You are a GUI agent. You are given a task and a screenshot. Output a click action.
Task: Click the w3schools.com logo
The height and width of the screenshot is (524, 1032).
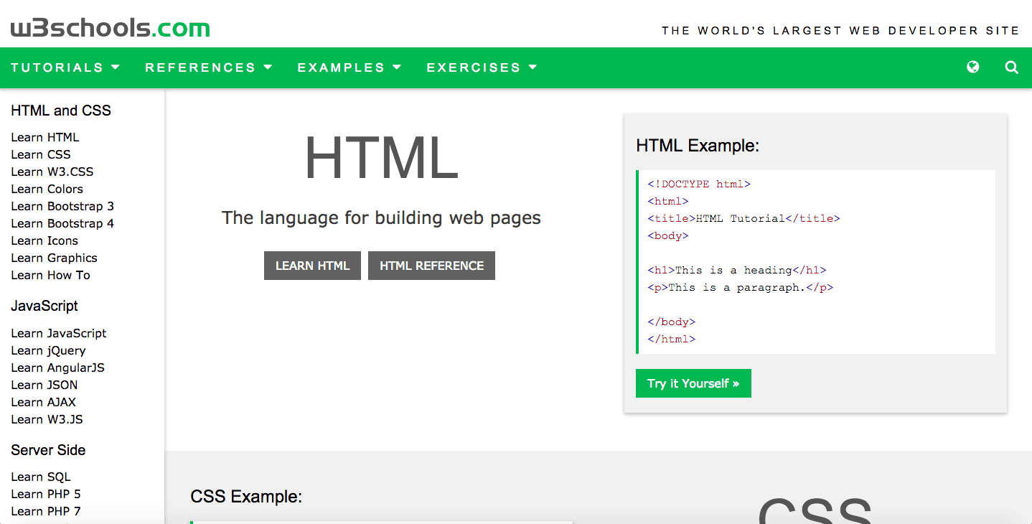point(110,28)
